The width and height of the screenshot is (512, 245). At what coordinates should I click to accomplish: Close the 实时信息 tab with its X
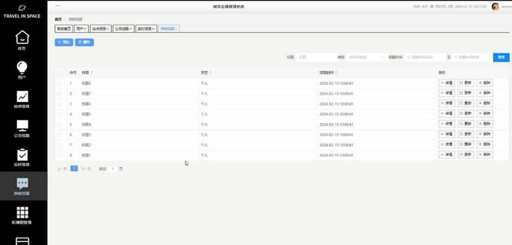[153, 29]
